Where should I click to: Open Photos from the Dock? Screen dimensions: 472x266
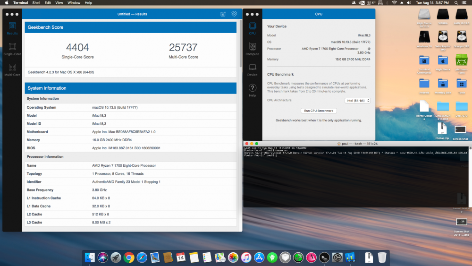233,257
